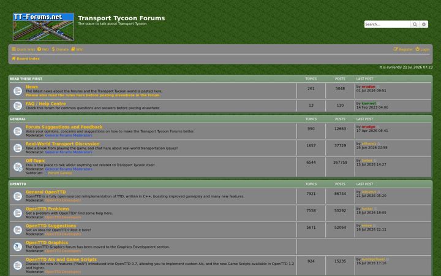Click the OpenTTD Suggestions forum row icon
The height and width of the screenshot is (276, 441).
[18, 230]
